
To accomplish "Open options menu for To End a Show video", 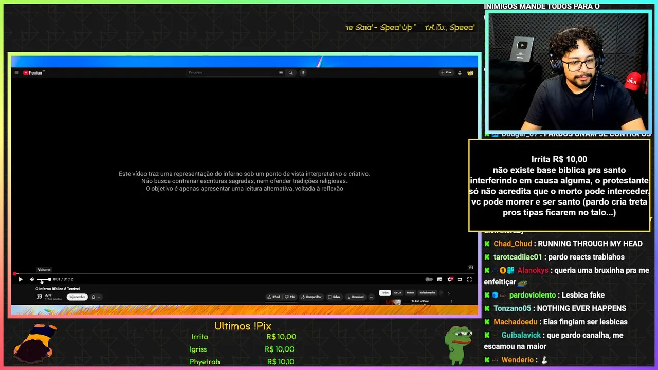I will [x=452, y=301].
